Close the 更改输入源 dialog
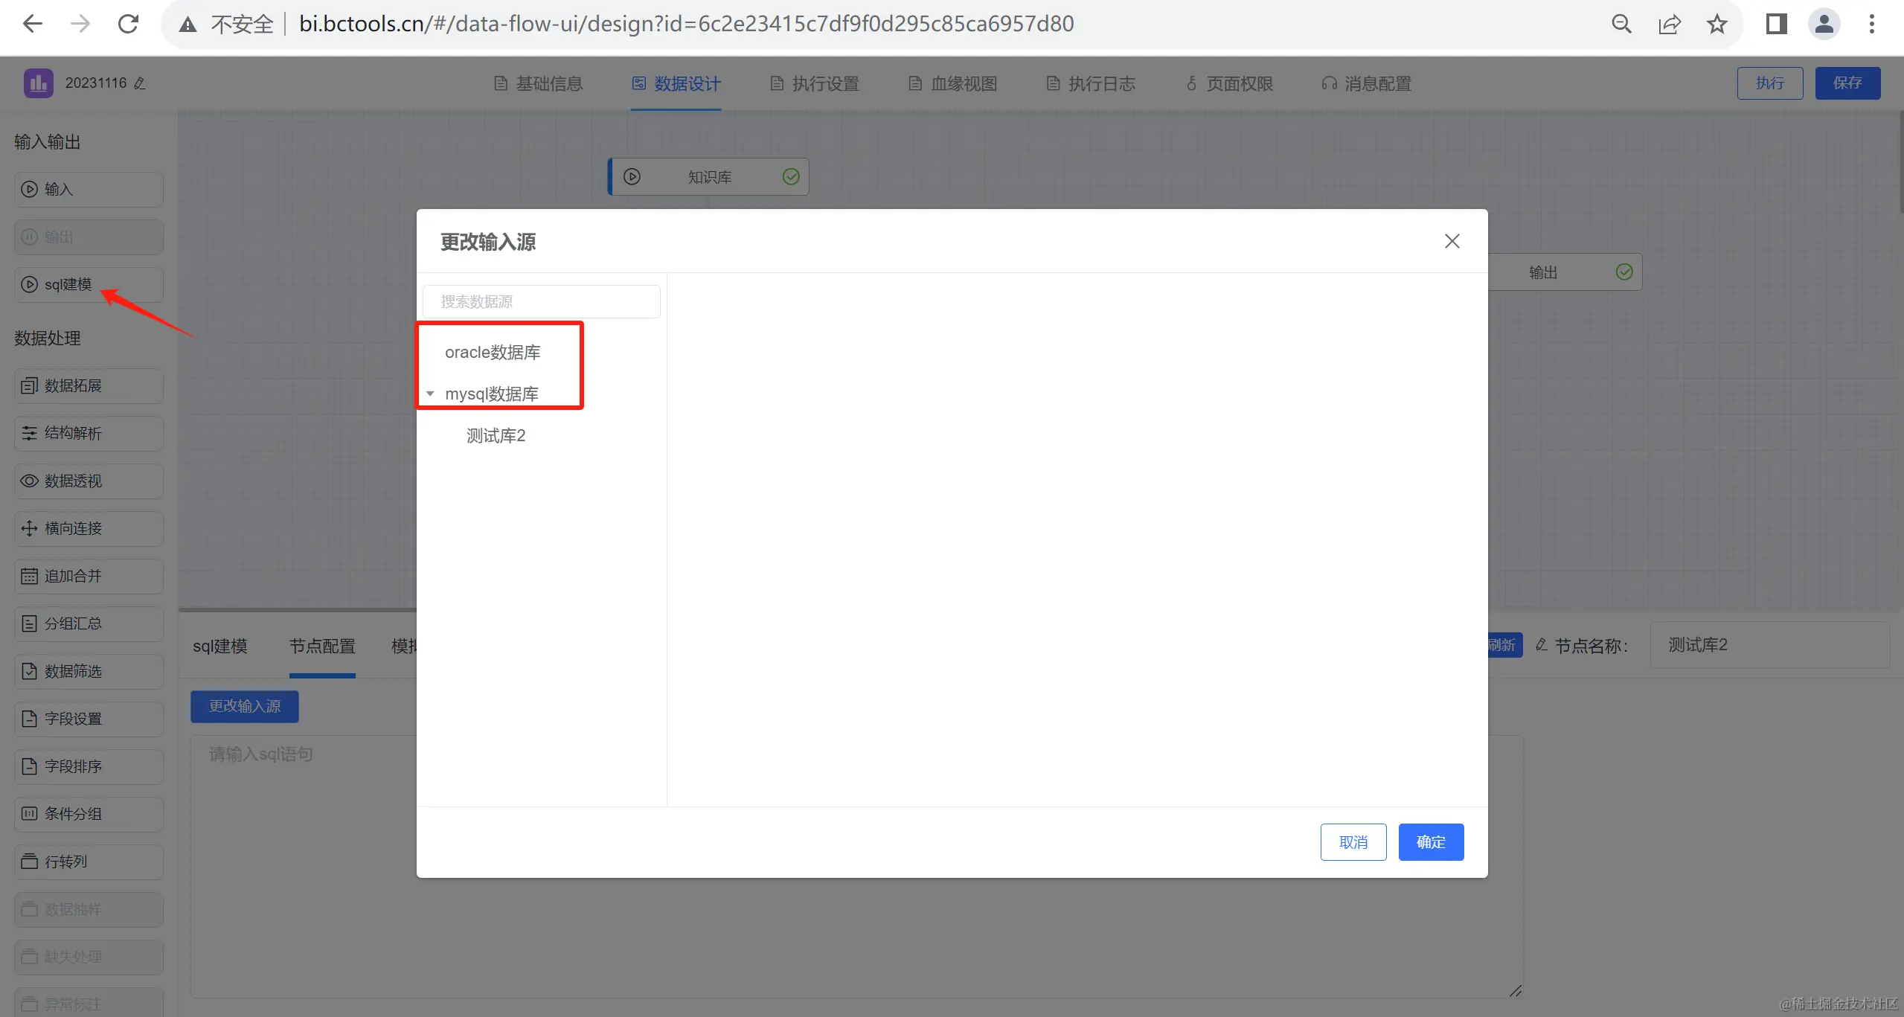 tap(1452, 241)
